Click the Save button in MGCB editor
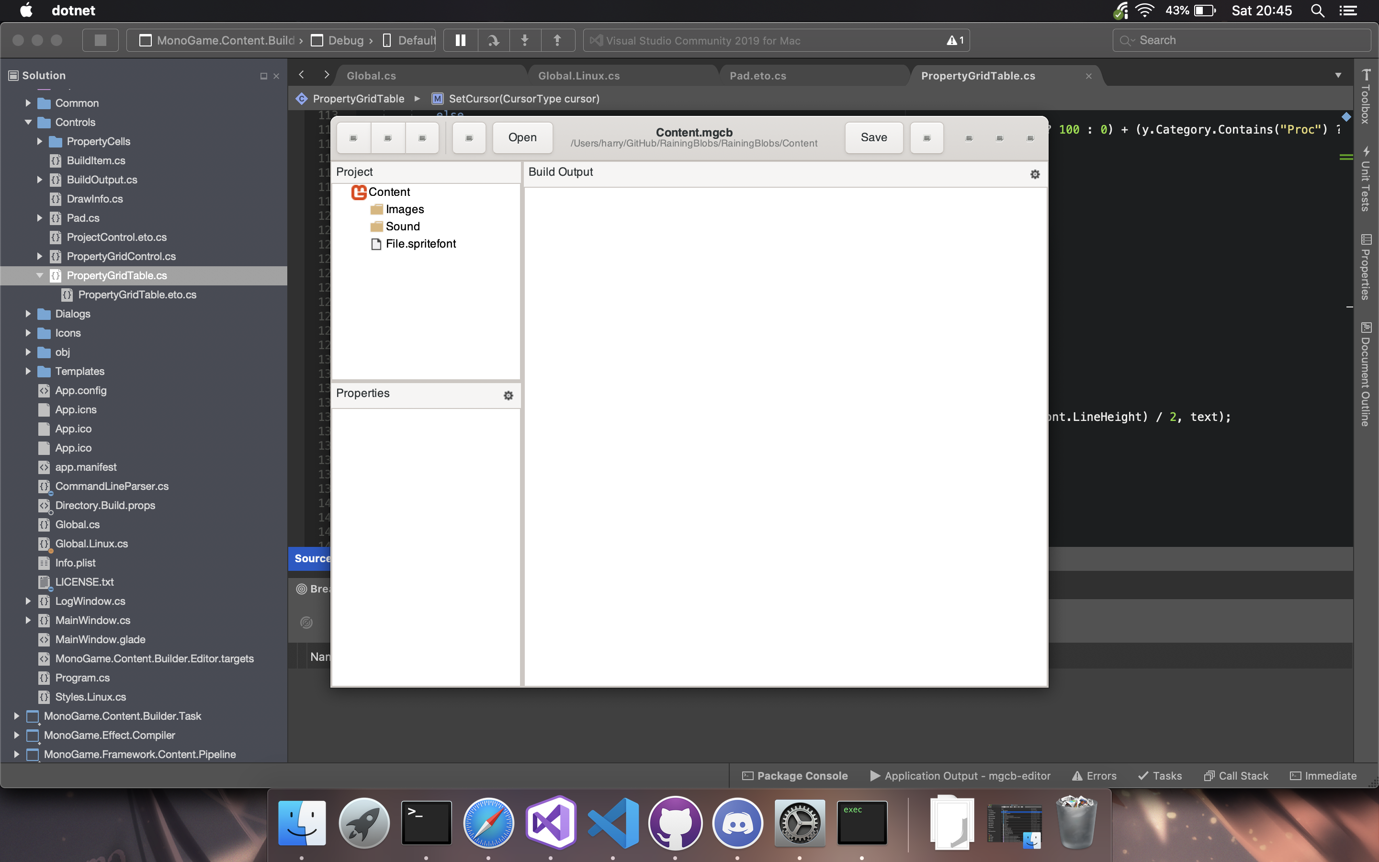The width and height of the screenshot is (1379, 862). click(873, 137)
